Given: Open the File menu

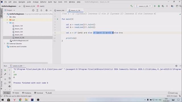Looking at the screenshot, I should click(6, 2).
